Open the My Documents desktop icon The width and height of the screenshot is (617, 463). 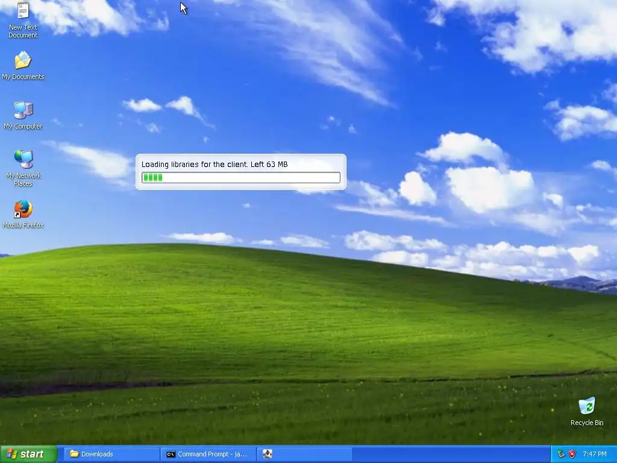tap(23, 65)
